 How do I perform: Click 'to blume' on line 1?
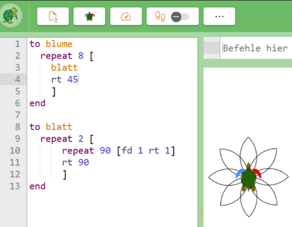pyautogui.click(x=51, y=44)
